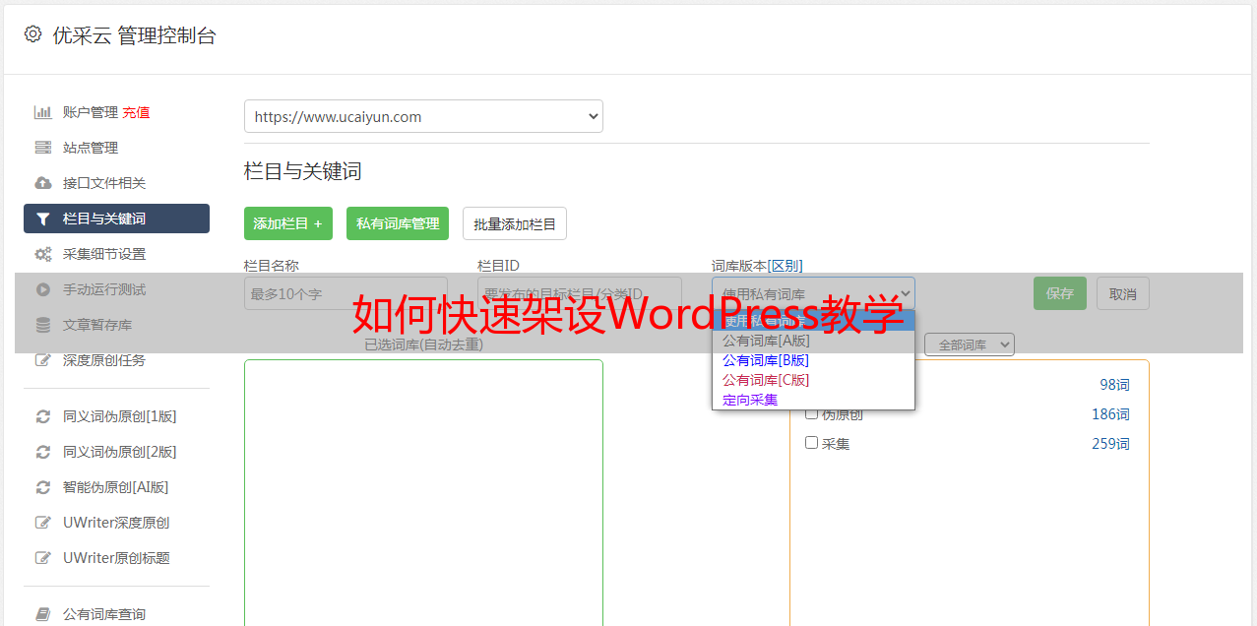Click the 98词 count text
The width and height of the screenshot is (1257, 626).
coord(1114,385)
